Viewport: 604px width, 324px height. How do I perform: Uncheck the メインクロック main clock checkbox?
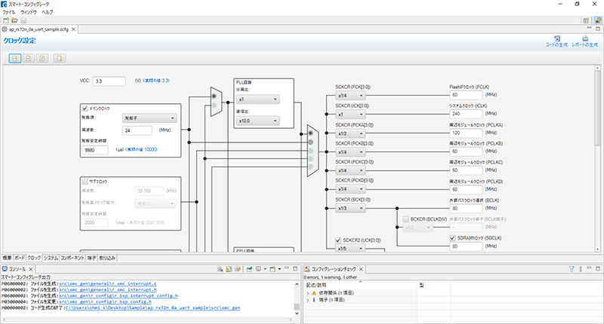pos(85,109)
